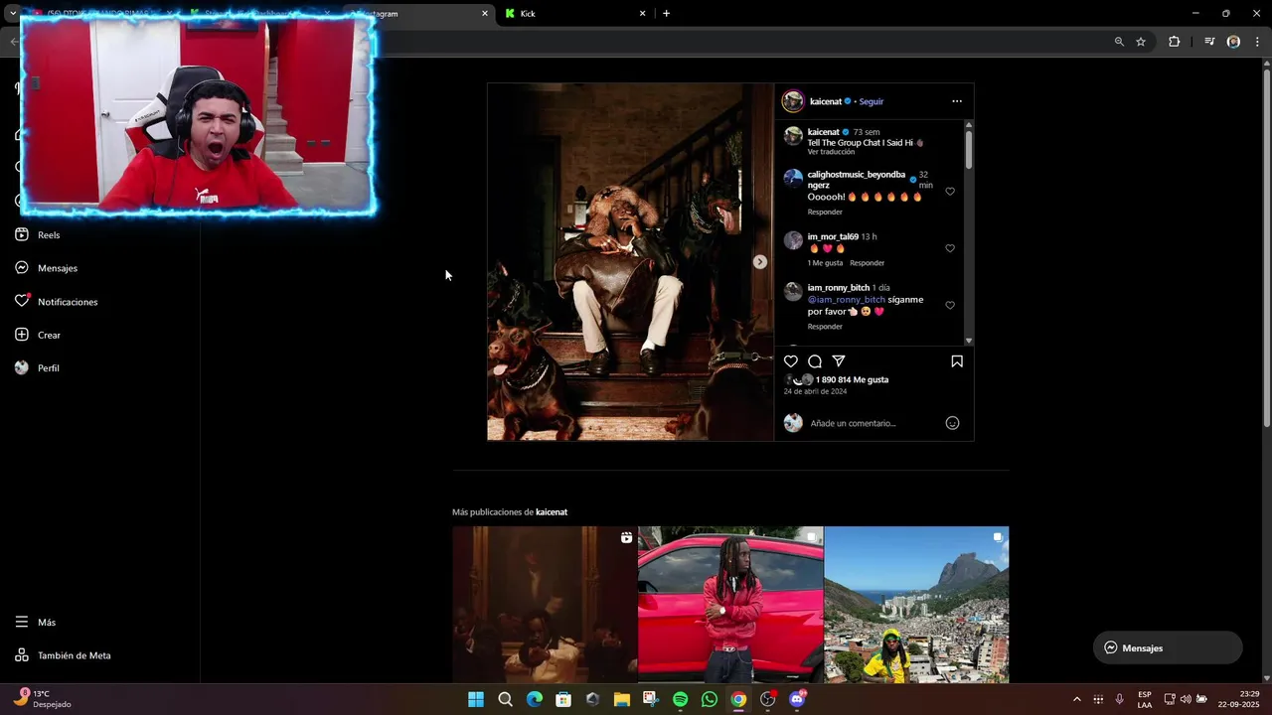Go to Perfil in the sidebar
This screenshot has width=1272, height=715.
click(38, 368)
